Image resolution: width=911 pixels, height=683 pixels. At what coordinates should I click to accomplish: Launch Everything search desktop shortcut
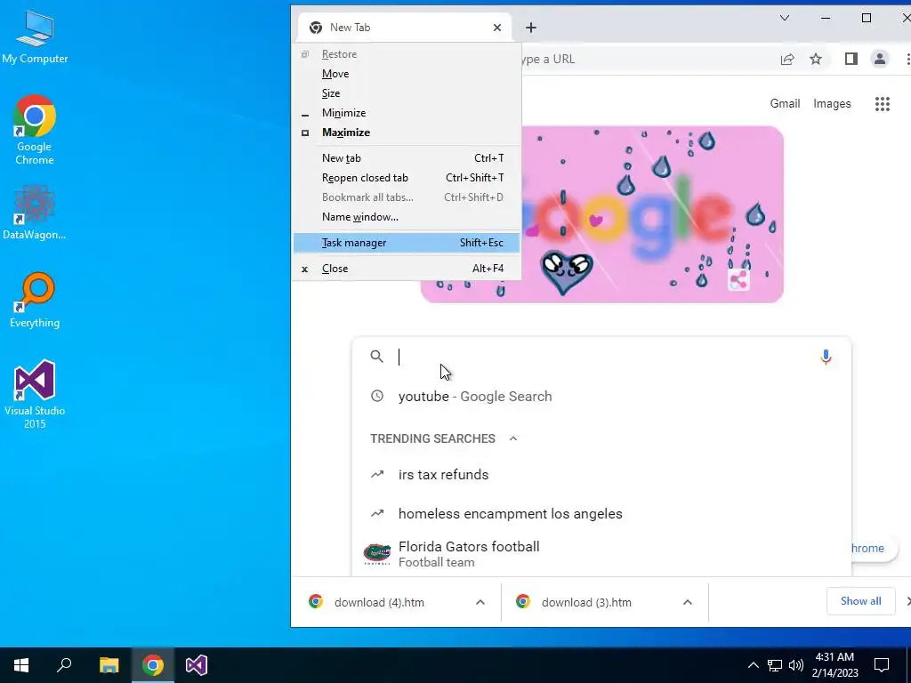pyautogui.click(x=35, y=301)
